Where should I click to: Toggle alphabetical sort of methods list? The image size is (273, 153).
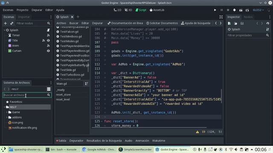point(86,84)
